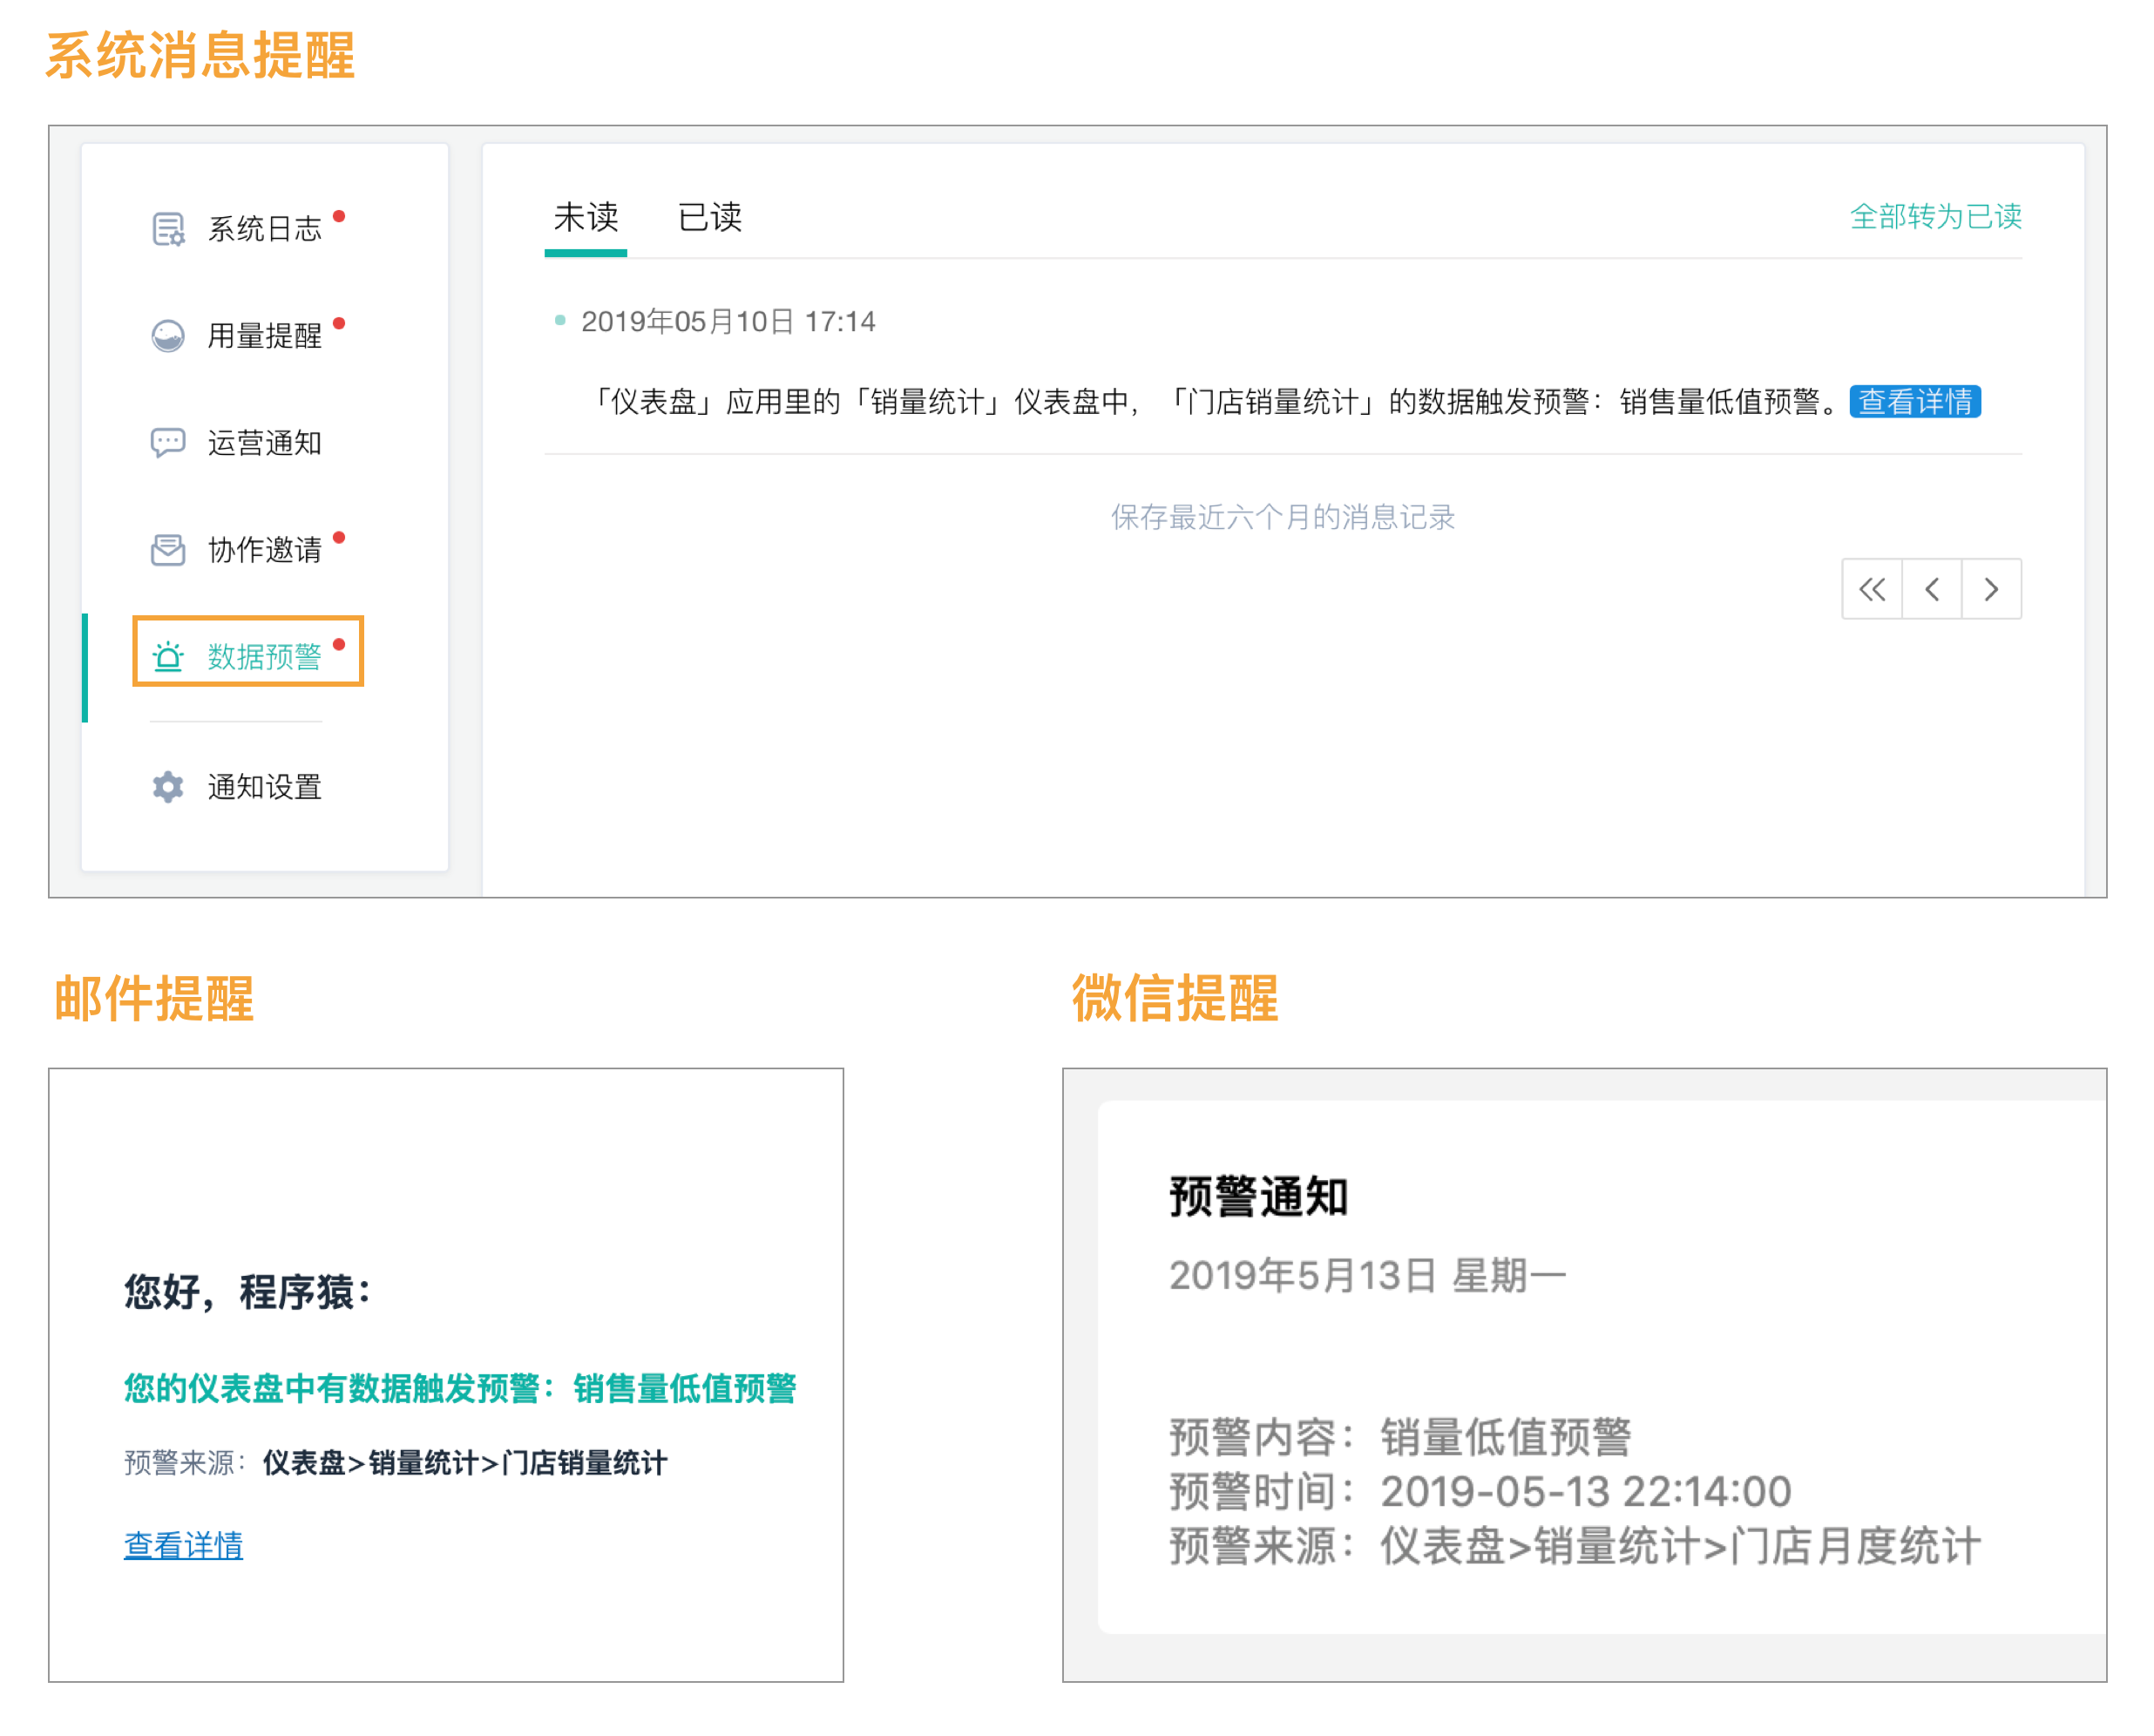The width and height of the screenshot is (2154, 1736).
Task: Click WeChat date 2019年5月13日 星期一
Action: [x=1367, y=1276]
